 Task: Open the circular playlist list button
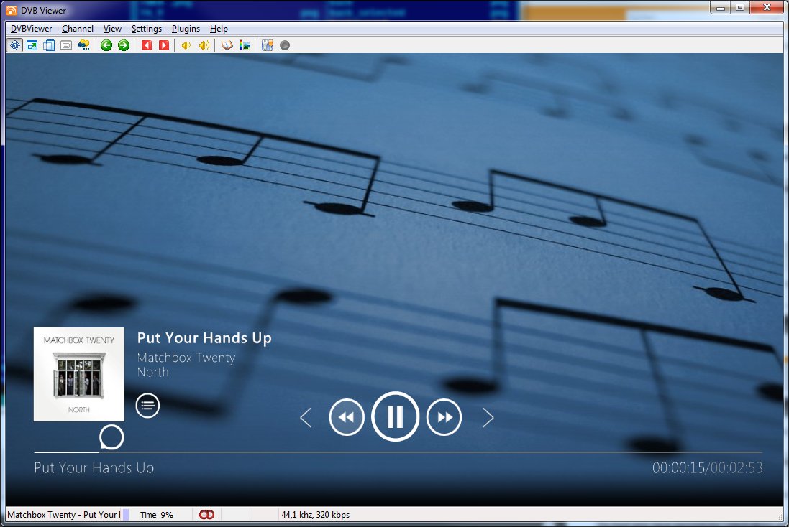coord(147,406)
